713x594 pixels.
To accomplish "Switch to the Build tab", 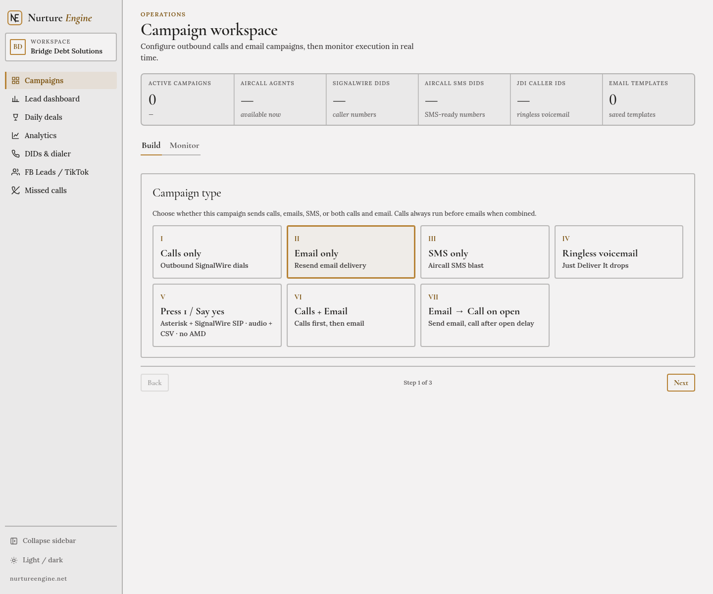I will 151,146.
